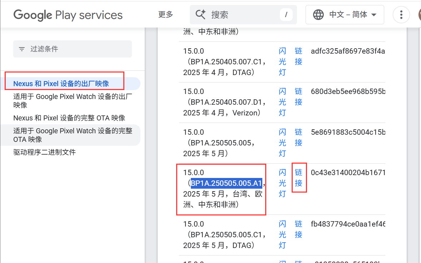Go to 驱动程序二进制文件 page
The height and width of the screenshot is (263, 421).
point(44,152)
